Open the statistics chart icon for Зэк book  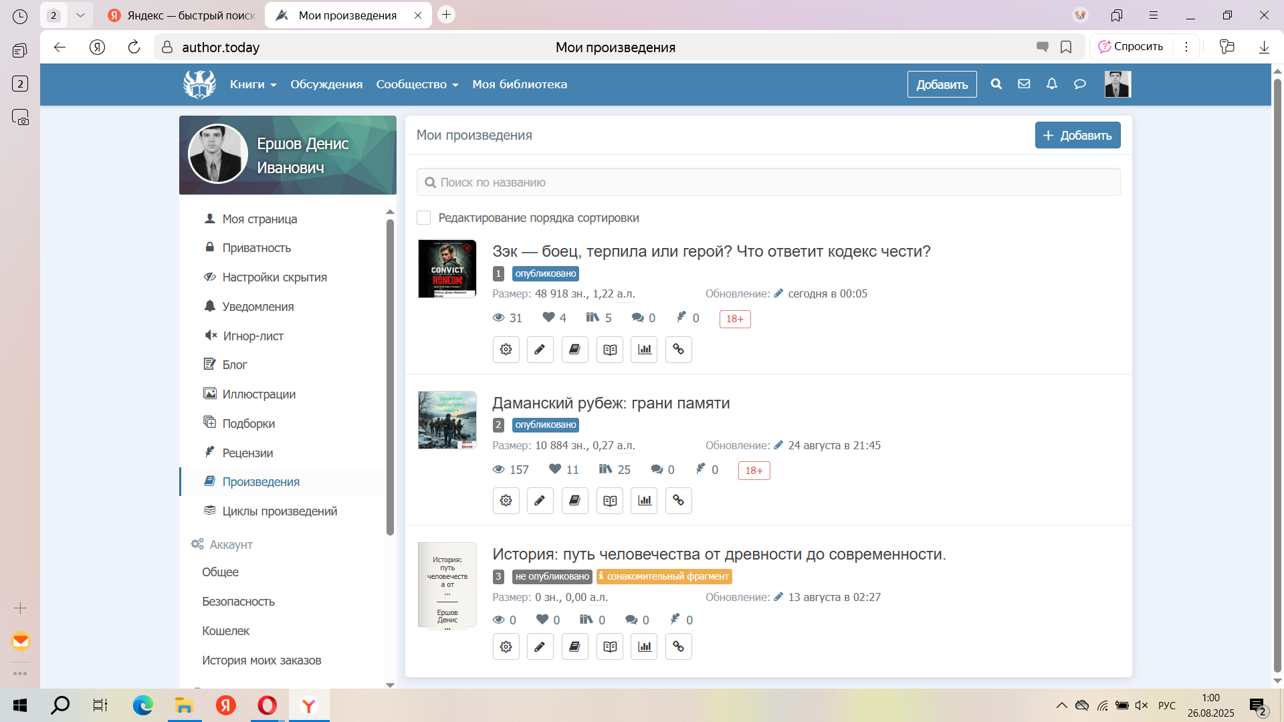644,350
